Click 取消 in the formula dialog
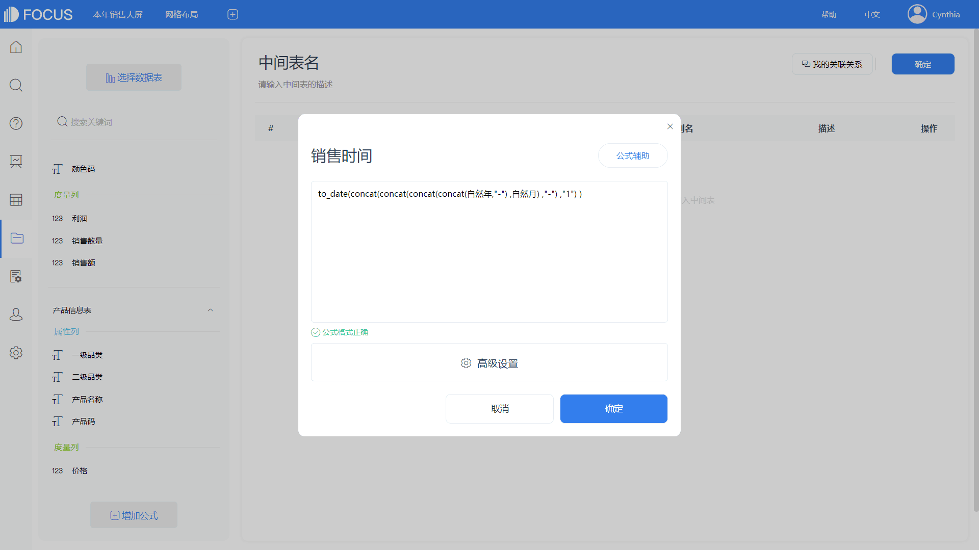 coord(500,409)
